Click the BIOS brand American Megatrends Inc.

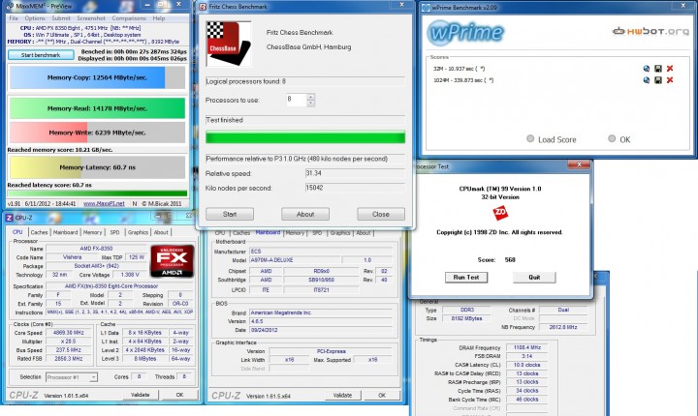321,312
